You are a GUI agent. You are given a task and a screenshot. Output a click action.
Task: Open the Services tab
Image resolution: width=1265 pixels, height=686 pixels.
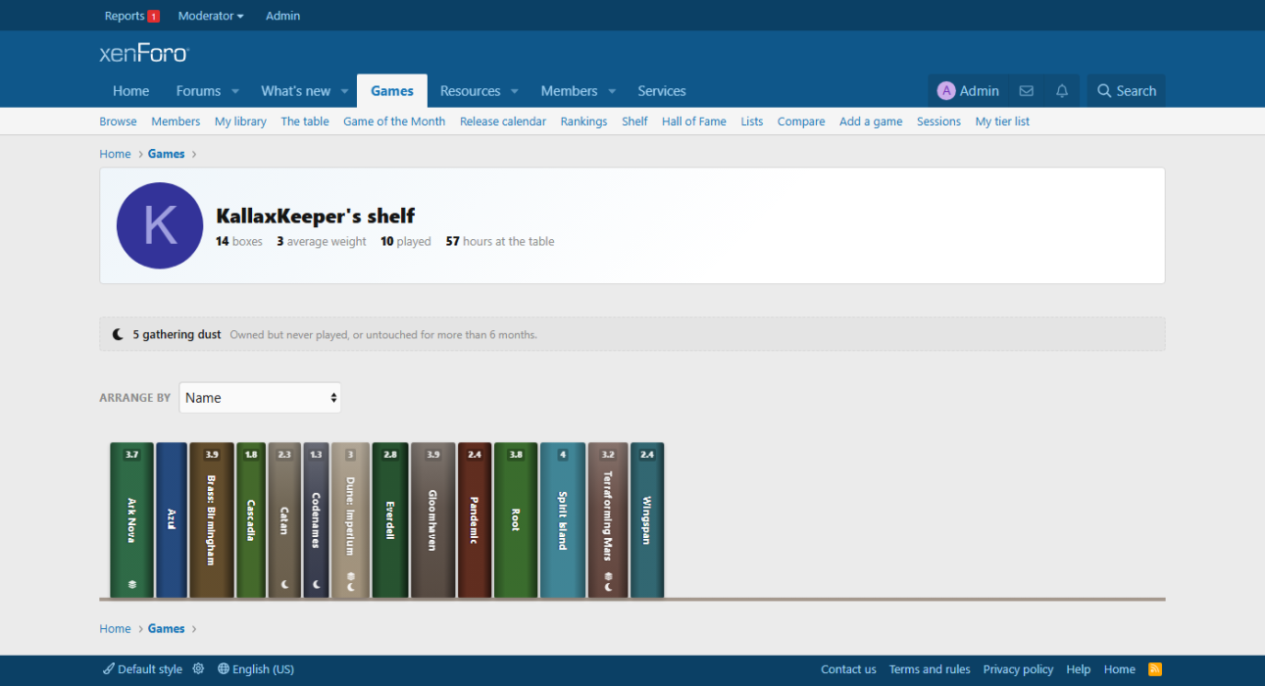[662, 91]
